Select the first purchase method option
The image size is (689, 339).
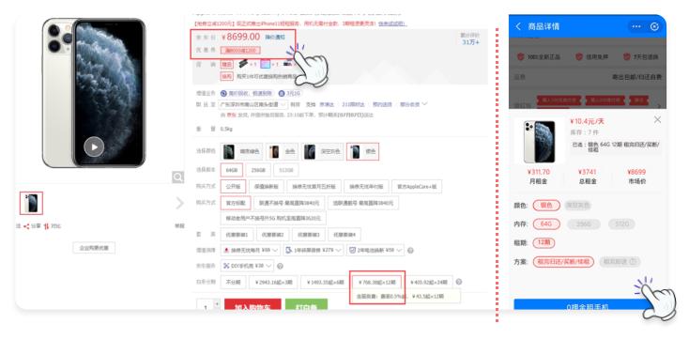[x=233, y=187]
